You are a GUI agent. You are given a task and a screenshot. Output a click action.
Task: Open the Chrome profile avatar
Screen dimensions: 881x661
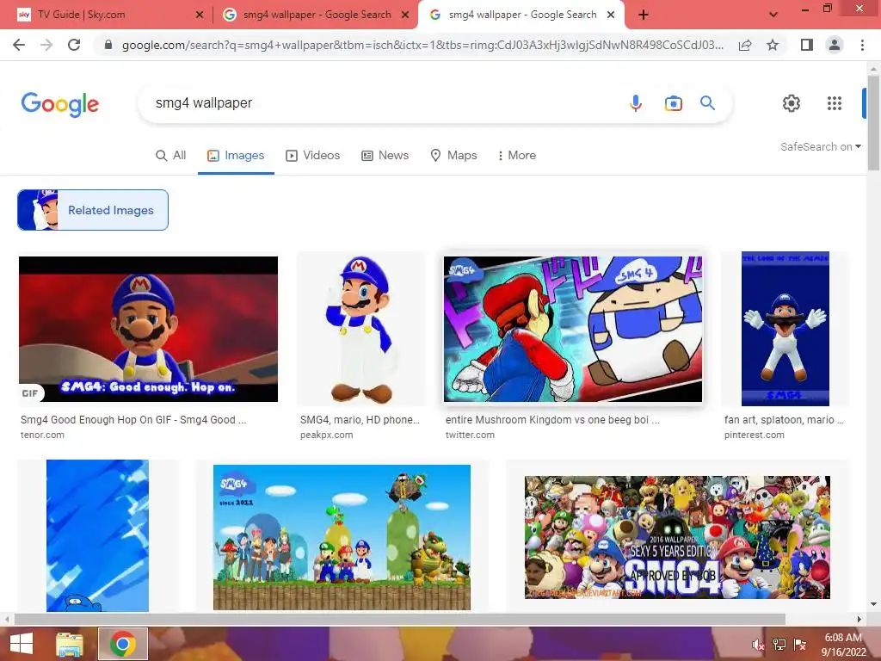tap(835, 45)
